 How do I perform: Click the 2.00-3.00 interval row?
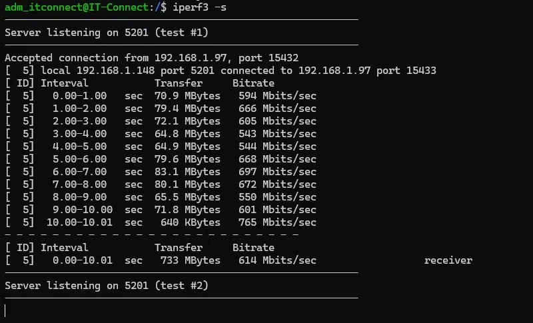tap(80, 121)
